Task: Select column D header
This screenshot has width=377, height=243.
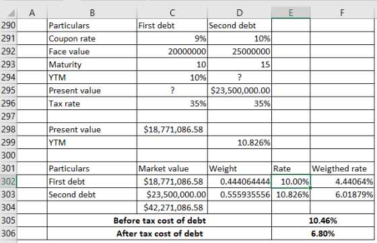Action: 240,13
